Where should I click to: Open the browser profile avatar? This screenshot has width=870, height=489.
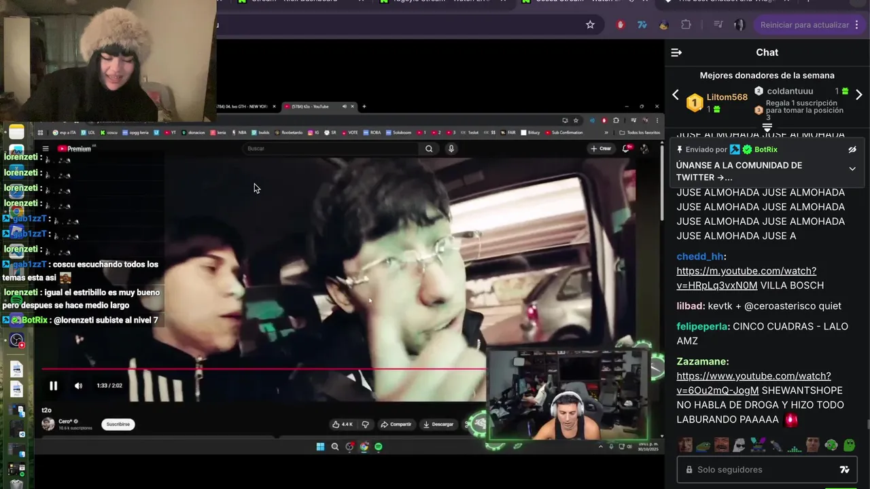tap(739, 24)
